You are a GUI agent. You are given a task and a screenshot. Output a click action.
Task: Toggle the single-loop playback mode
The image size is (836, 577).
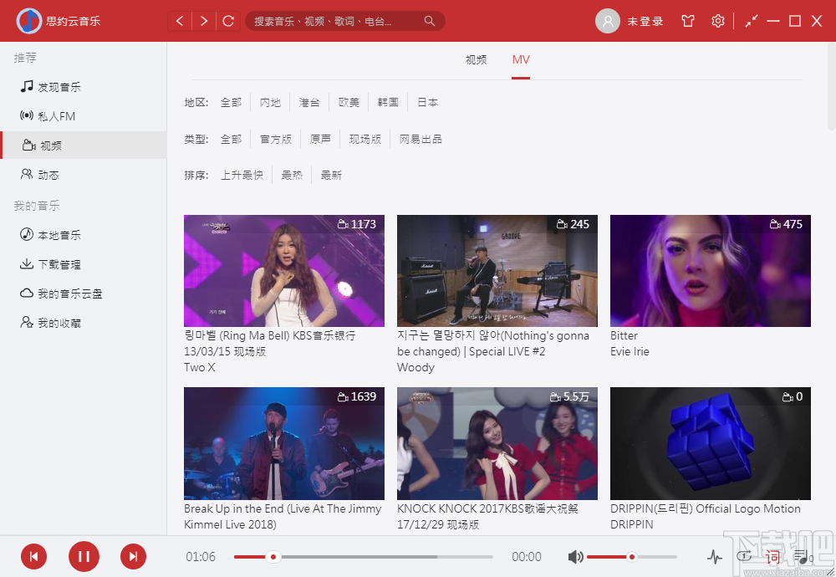pyautogui.click(x=743, y=556)
